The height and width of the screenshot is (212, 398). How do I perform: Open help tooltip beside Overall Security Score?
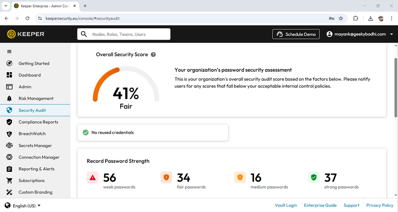tap(153, 55)
